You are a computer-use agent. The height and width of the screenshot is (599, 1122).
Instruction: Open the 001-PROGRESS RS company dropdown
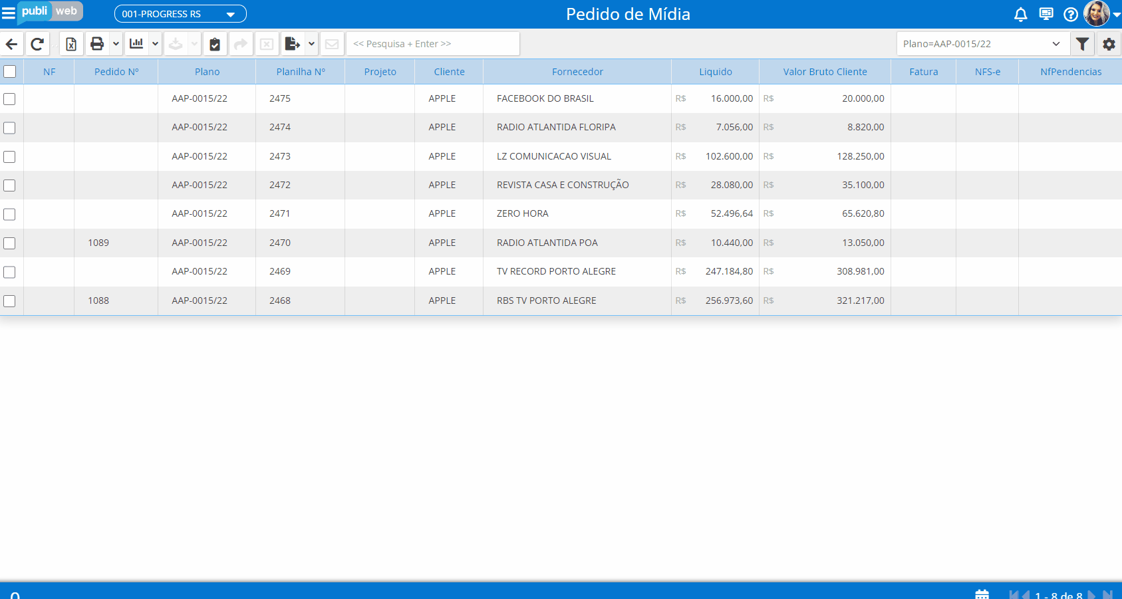180,14
